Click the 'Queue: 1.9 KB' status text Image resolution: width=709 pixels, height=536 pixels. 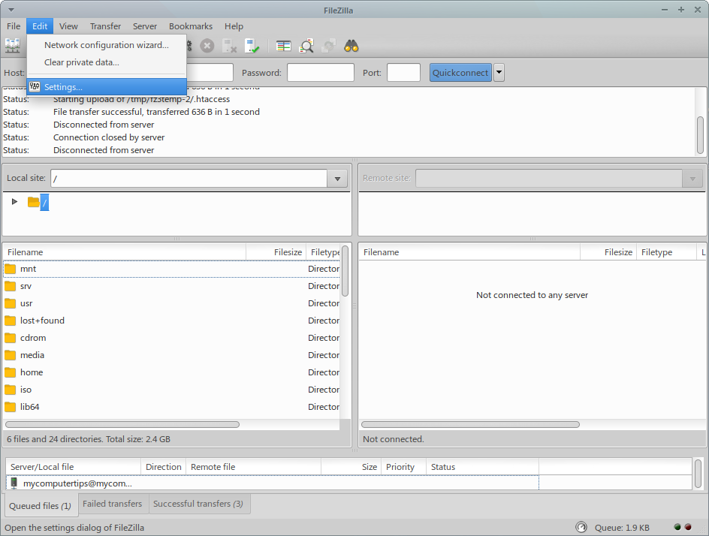coord(622,528)
